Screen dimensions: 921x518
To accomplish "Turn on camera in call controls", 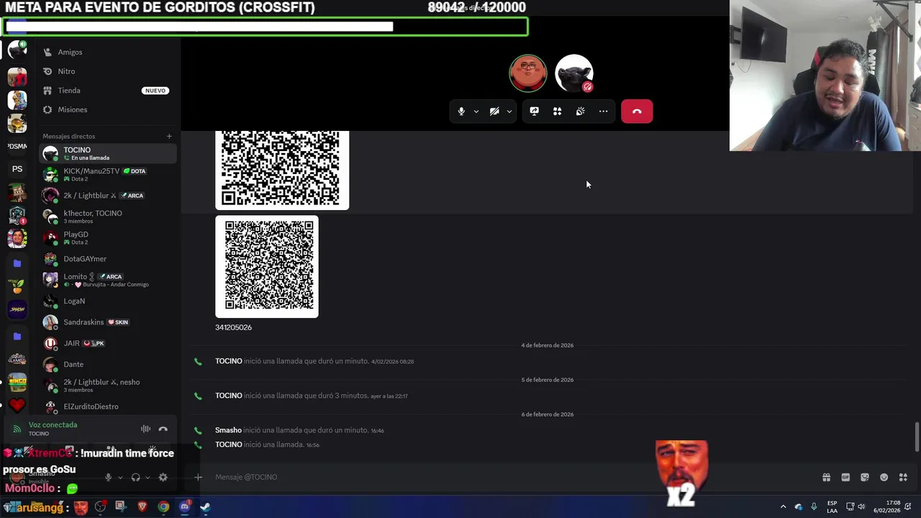I will 494,112.
